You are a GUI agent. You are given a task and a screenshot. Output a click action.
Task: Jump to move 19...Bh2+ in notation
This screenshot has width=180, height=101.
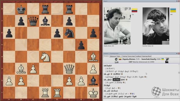108,80
